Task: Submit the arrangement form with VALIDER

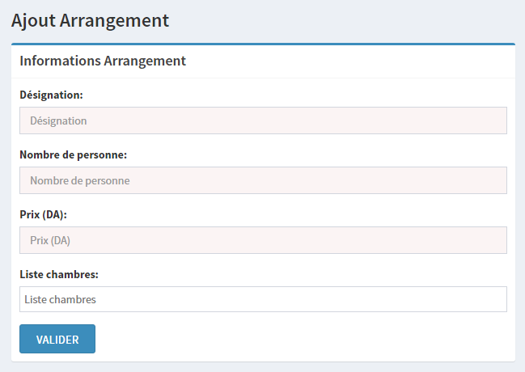Action: point(57,339)
